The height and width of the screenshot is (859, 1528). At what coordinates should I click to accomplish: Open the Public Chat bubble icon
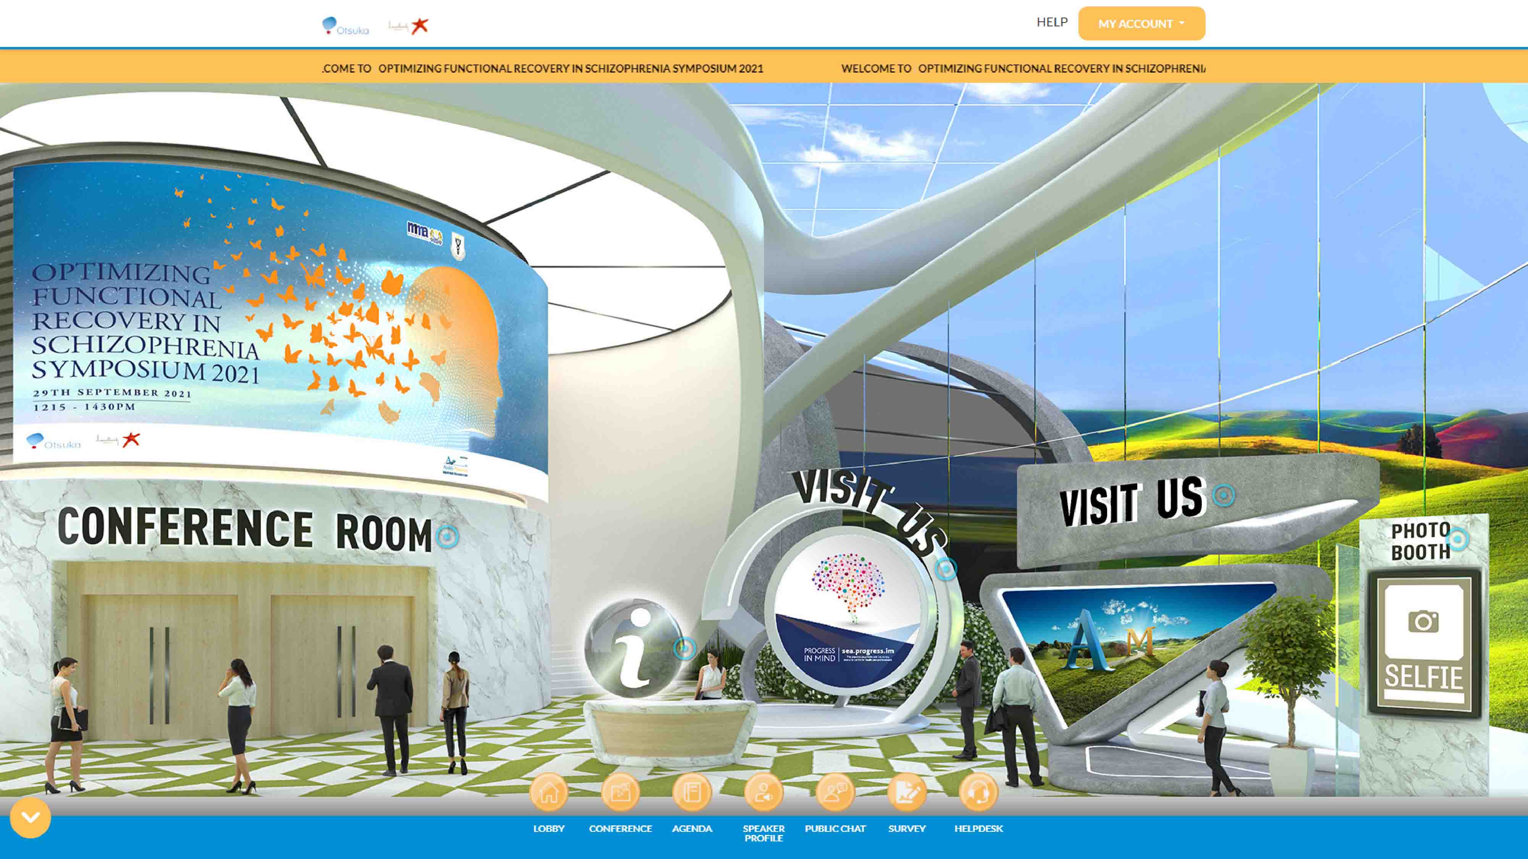pyautogui.click(x=835, y=792)
